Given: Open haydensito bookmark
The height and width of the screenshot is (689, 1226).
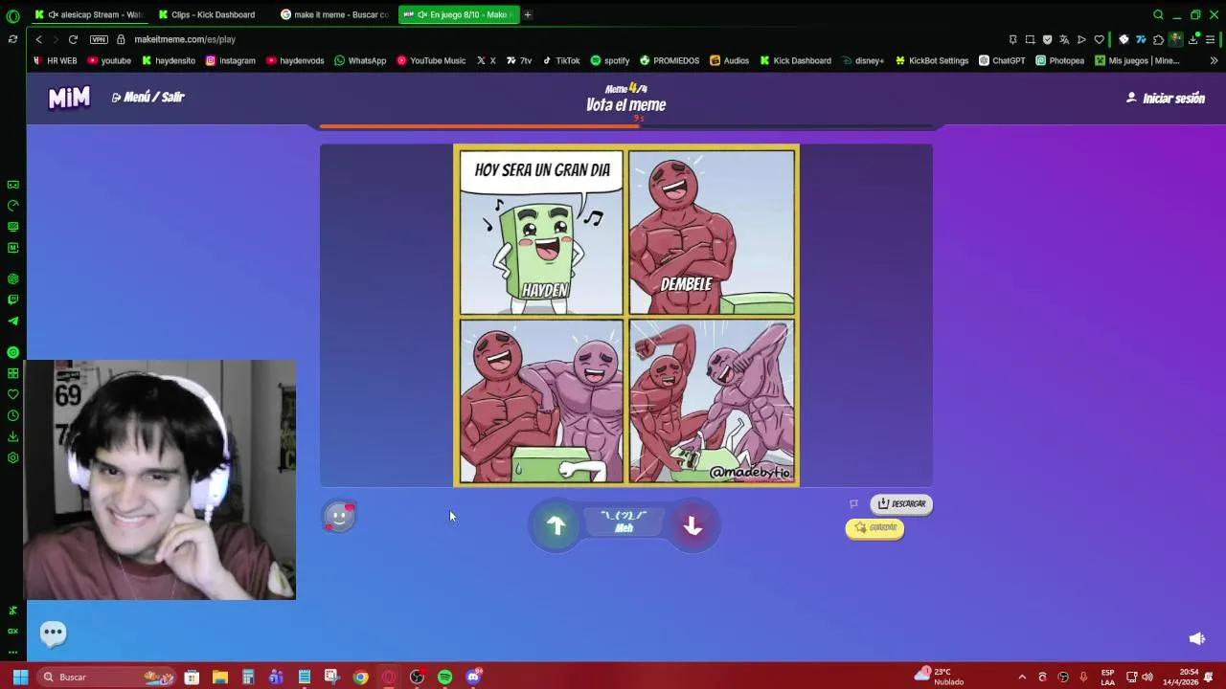Looking at the screenshot, I should (x=169, y=60).
